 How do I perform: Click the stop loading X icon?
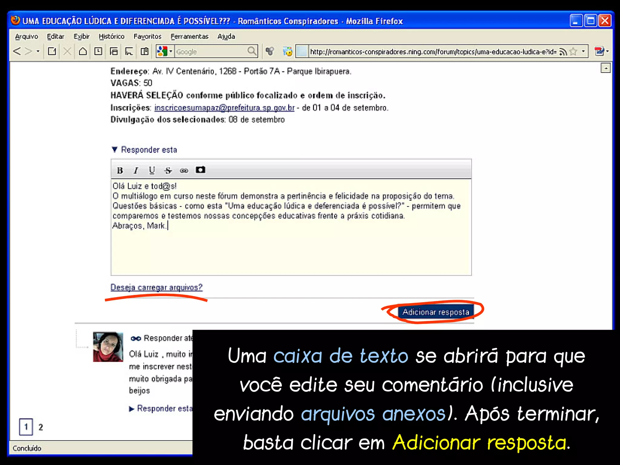67,51
